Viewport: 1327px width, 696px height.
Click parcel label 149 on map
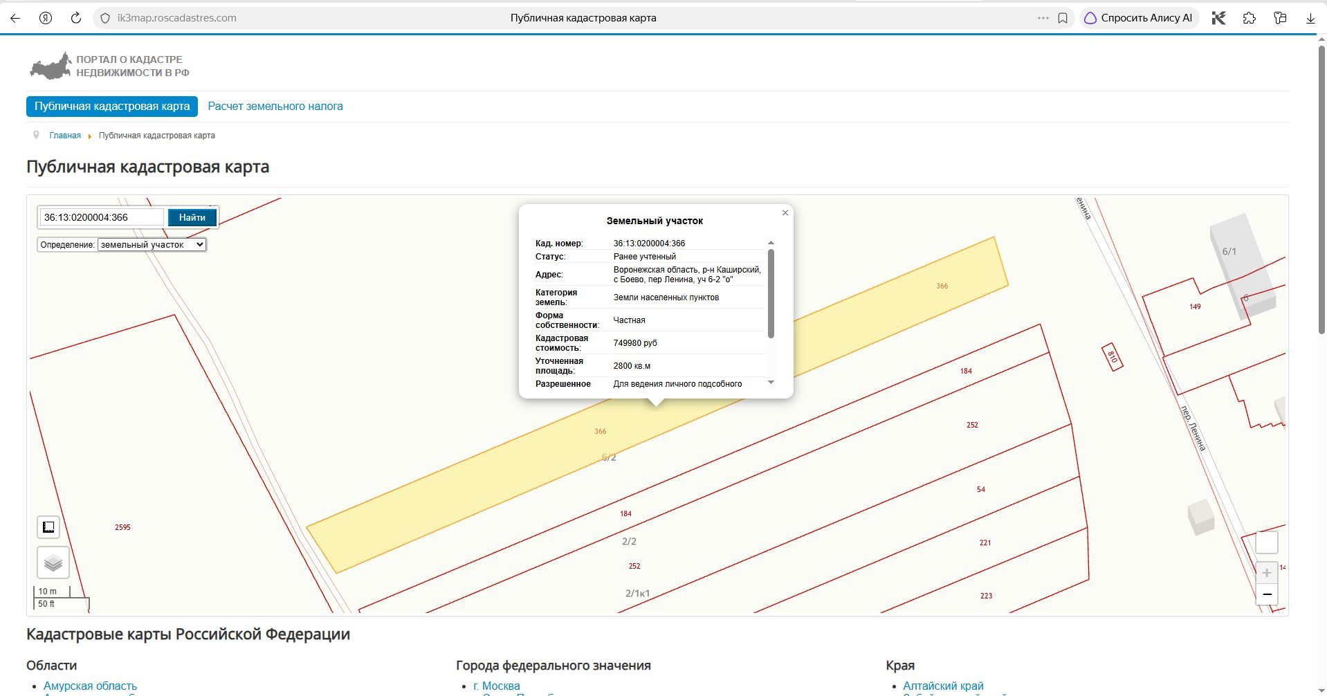tap(1195, 306)
